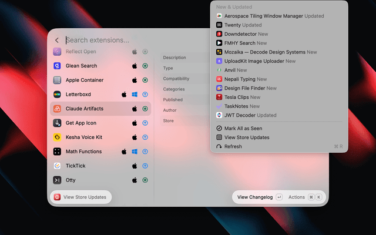
Task: Open UploadKit Image Uploader New entry
Action: click(x=279, y=61)
